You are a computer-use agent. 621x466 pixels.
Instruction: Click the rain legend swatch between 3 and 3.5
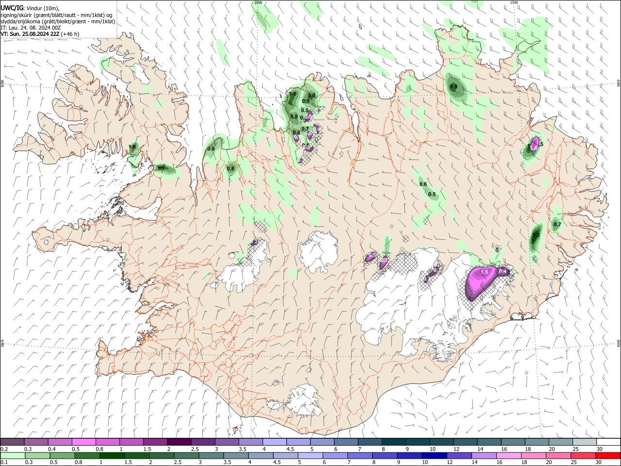click(x=211, y=455)
